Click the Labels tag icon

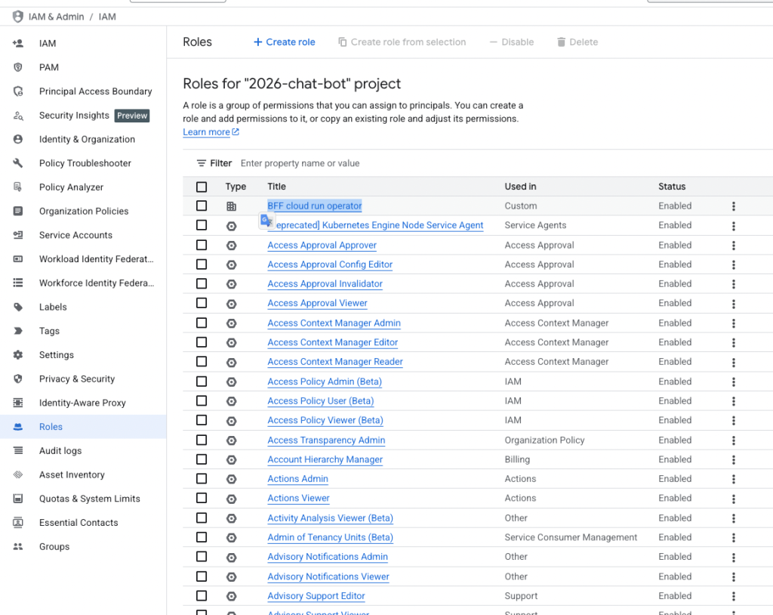[x=18, y=307]
